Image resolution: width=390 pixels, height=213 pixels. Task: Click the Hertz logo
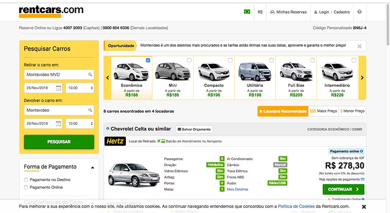[x=115, y=141]
